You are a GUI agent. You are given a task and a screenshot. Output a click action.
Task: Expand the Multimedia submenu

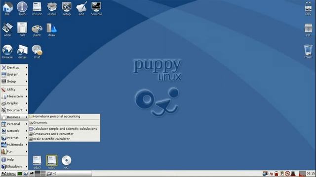pos(14,145)
